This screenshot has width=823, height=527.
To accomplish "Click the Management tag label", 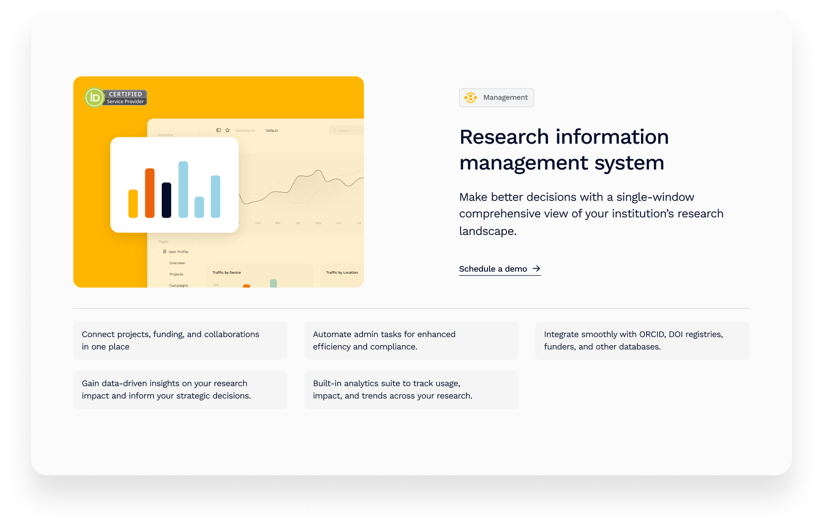I will click(505, 98).
